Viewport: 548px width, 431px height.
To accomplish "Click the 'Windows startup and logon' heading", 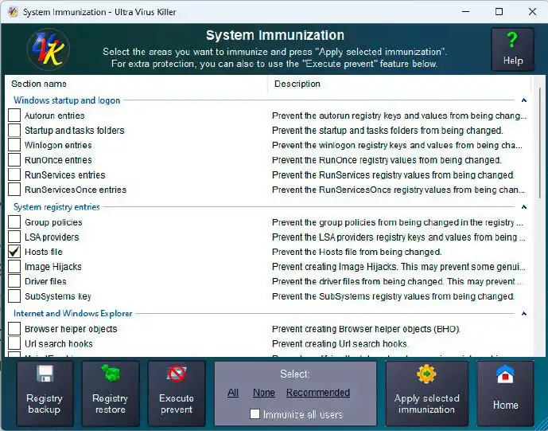I will pos(67,100).
